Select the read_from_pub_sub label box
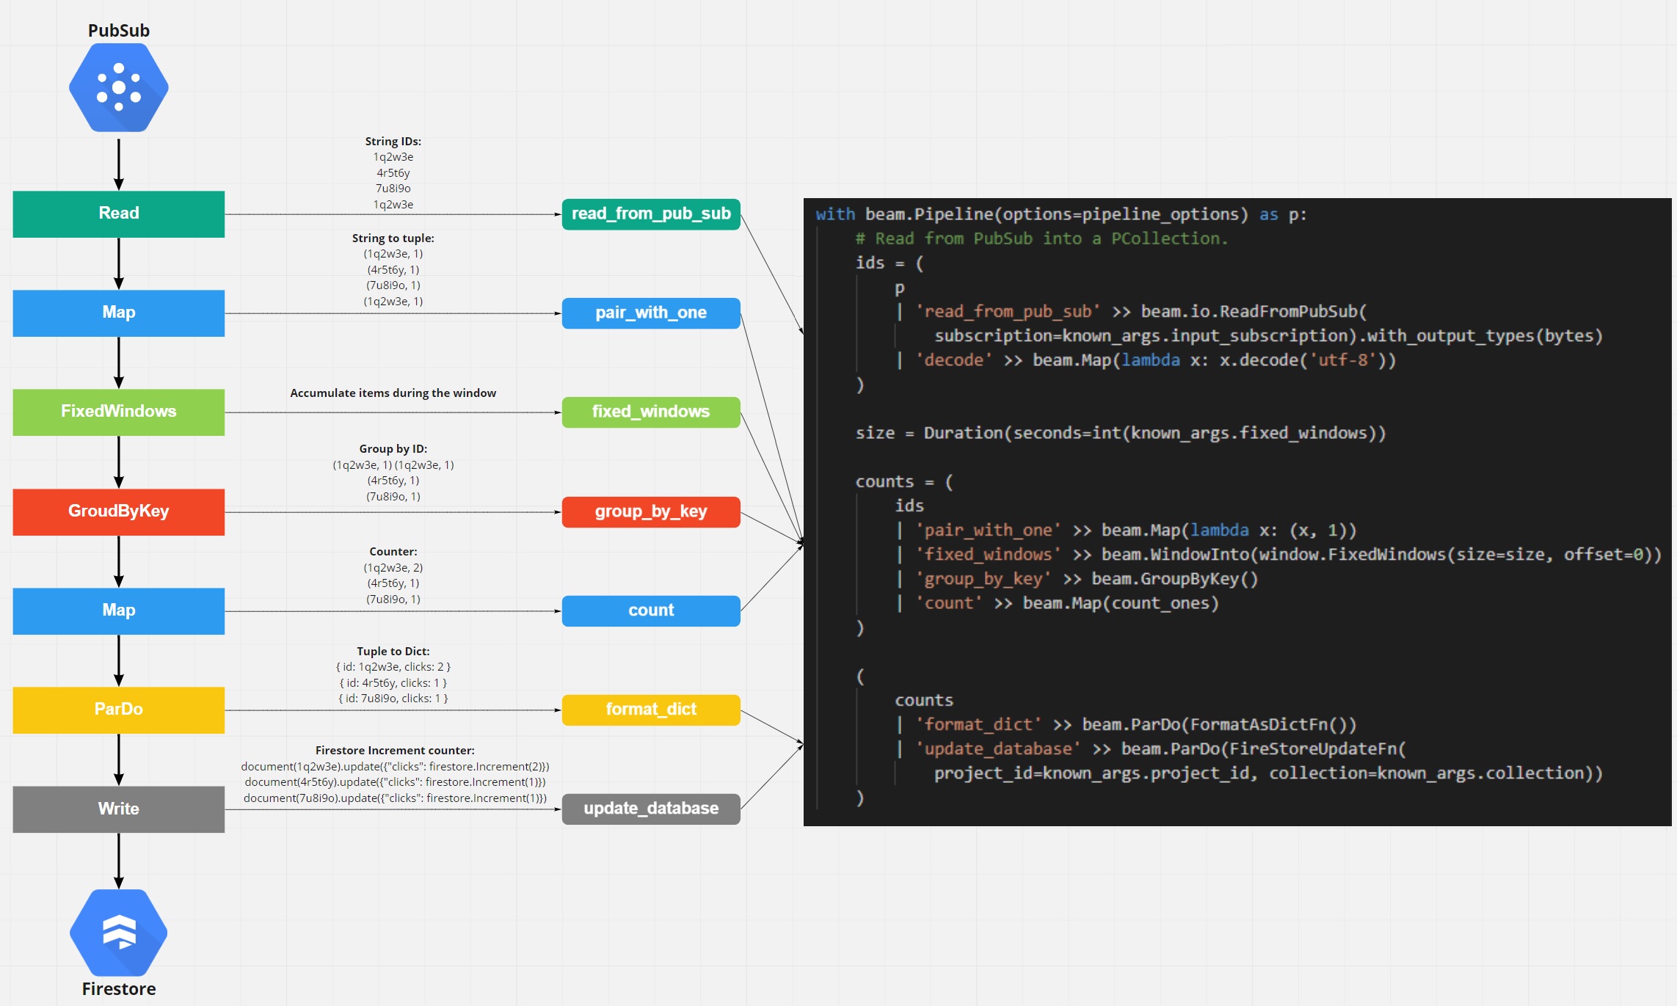Viewport: 1677px width, 1006px height. coord(650,214)
